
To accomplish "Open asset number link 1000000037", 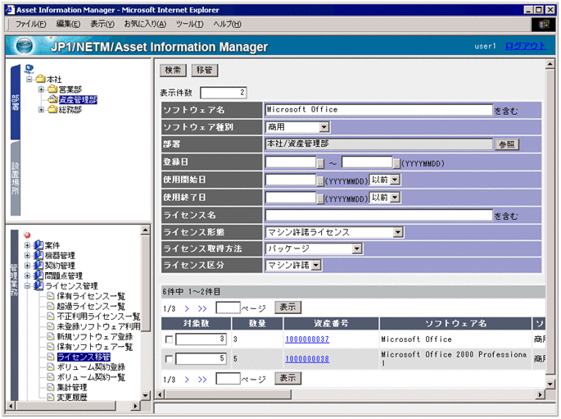I will (307, 339).
